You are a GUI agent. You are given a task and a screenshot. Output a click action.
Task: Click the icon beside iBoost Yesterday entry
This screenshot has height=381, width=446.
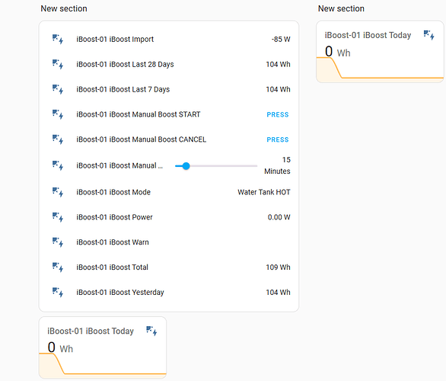(x=58, y=292)
